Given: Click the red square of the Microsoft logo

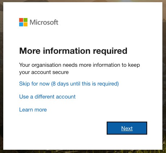Looking at the screenshot, I should [x=21, y=20].
